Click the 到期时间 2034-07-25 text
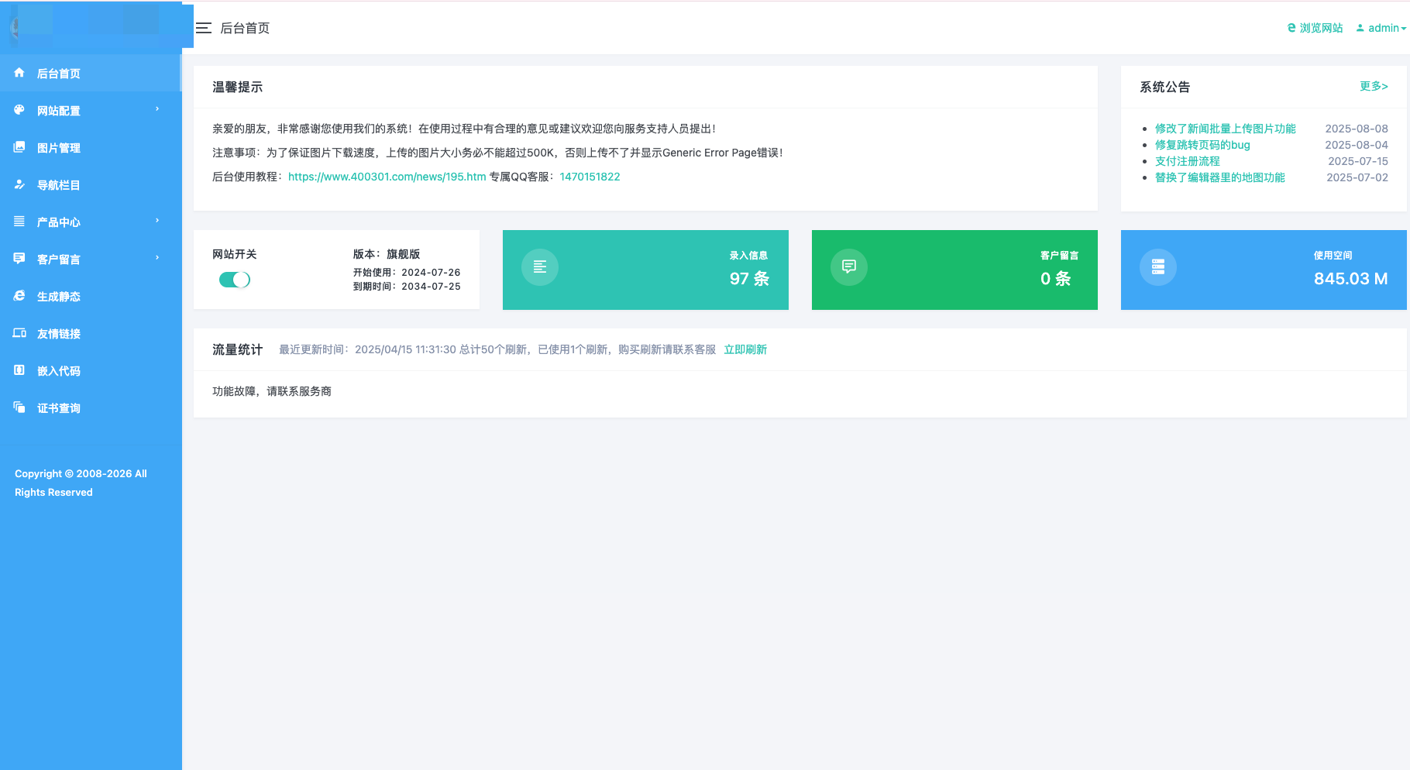This screenshot has height=770, width=1410. point(407,287)
